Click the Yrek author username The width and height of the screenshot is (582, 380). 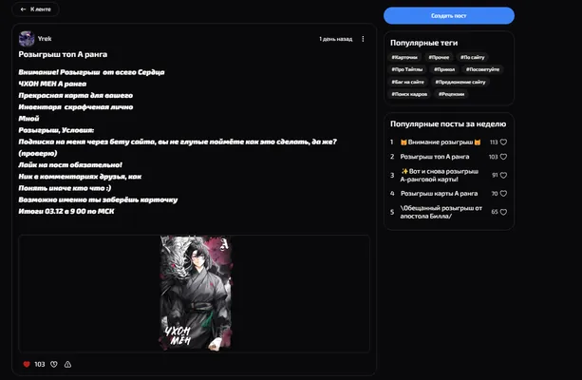pyautogui.click(x=45, y=39)
